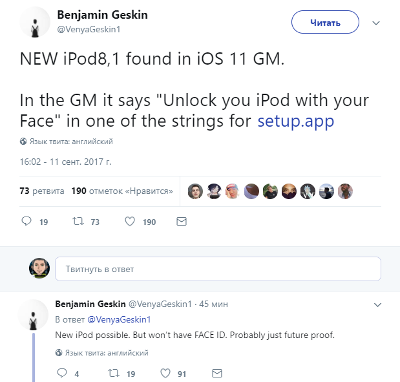Open the main tweet options chevron
The height and width of the screenshot is (382, 400).
[x=377, y=23]
